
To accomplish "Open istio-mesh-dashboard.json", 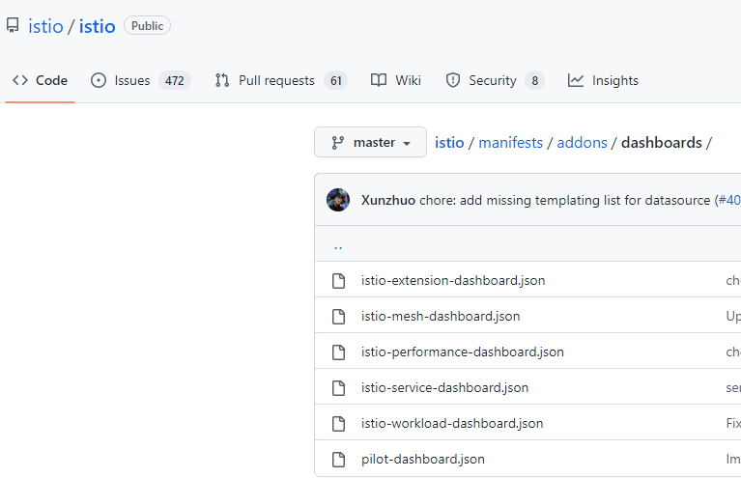I will [441, 316].
